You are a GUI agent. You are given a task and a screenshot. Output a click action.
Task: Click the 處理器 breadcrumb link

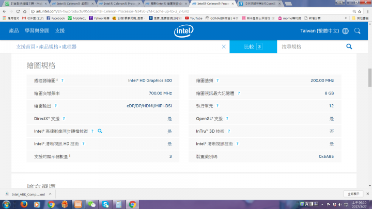tap(69, 46)
